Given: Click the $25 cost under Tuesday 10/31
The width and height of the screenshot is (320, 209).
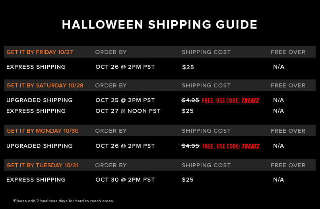Looking at the screenshot, I should (188, 180).
